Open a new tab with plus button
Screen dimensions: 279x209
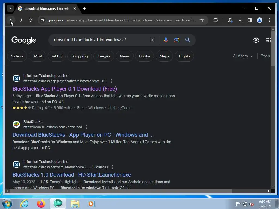tap(84, 8)
